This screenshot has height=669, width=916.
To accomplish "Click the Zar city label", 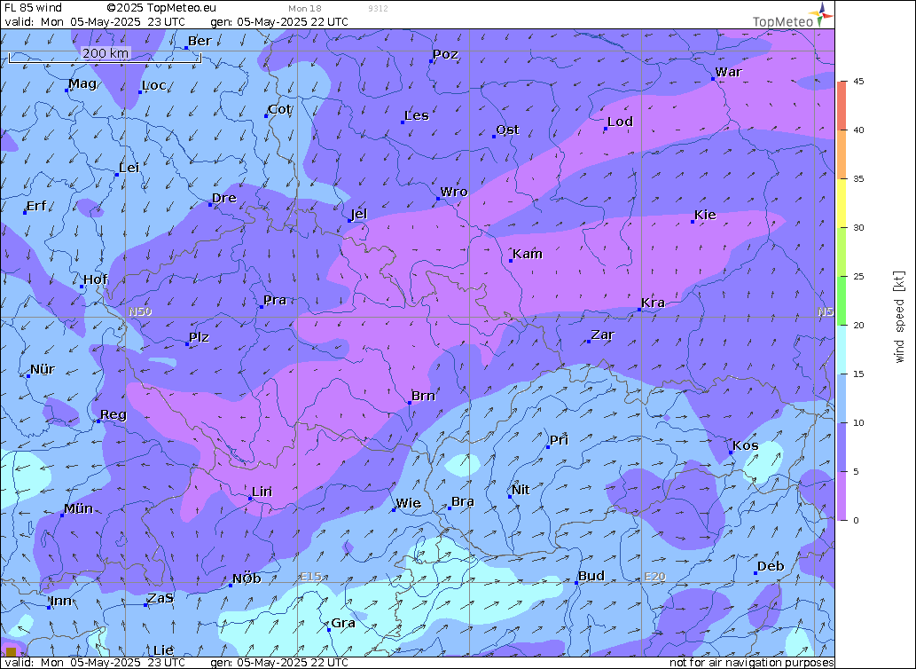I will pos(603,334).
